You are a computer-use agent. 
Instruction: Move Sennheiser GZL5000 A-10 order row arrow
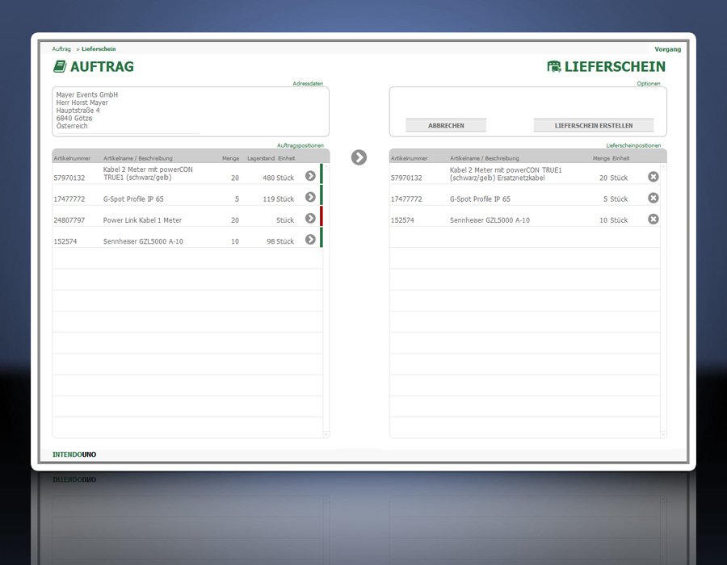310,240
